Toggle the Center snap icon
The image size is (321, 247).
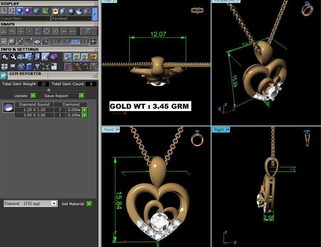(55, 31)
